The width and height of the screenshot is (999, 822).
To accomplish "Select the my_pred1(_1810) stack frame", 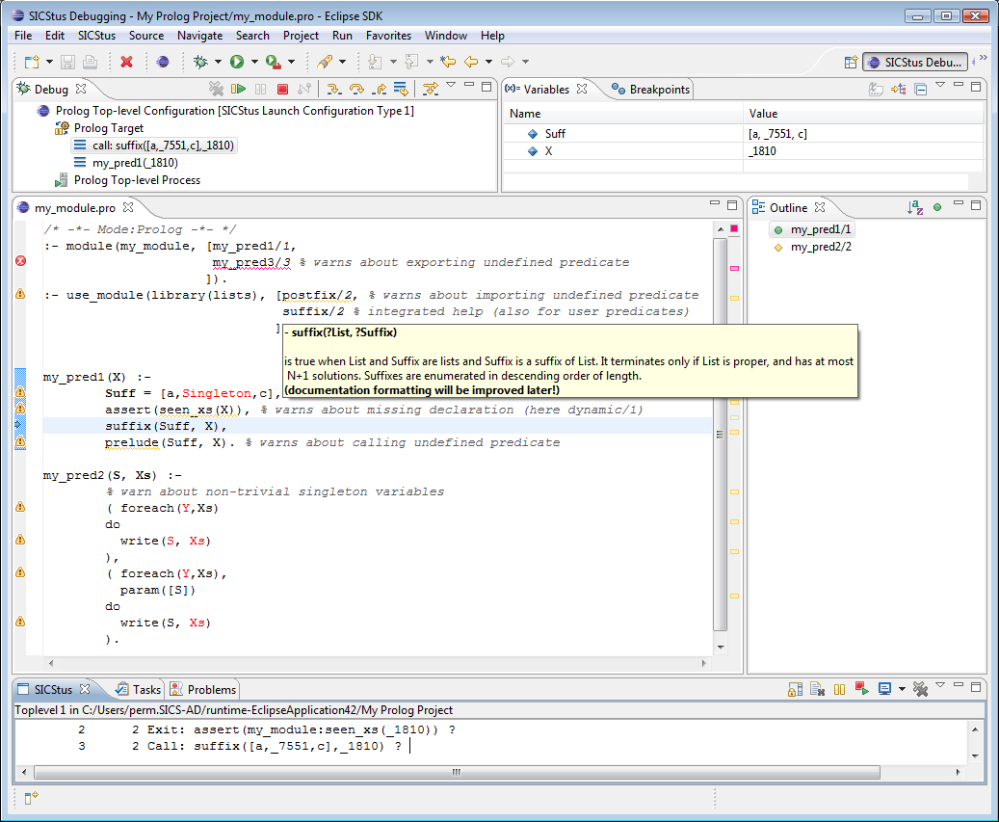I will click(x=135, y=163).
